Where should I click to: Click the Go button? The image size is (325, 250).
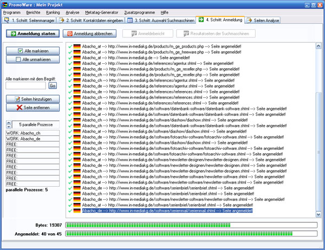click(x=53, y=85)
